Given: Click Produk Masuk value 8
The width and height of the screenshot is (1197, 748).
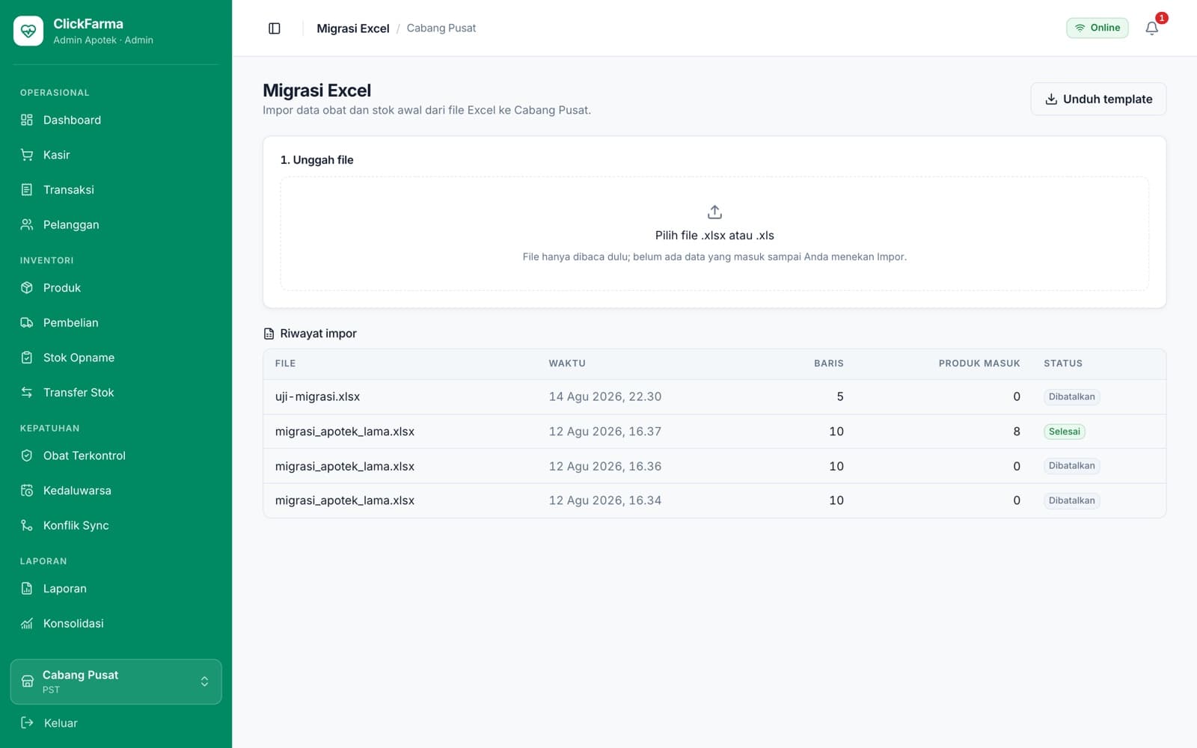Looking at the screenshot, I should 1017,432.
